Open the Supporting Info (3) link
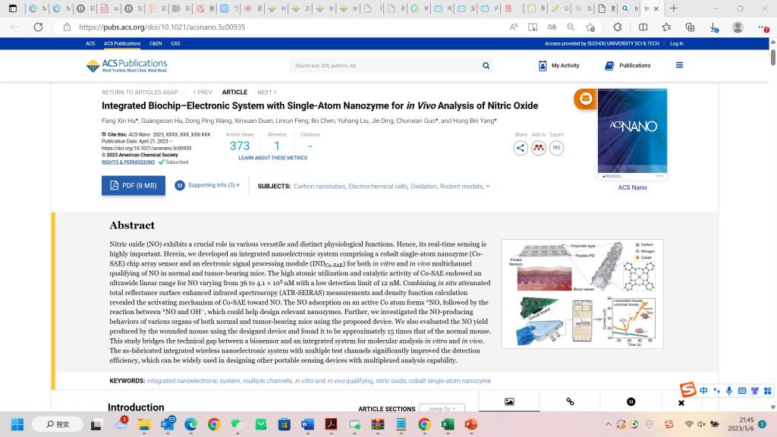Image resolution: width=777 pixels, height=437 pixels. (x=207, y=185)
